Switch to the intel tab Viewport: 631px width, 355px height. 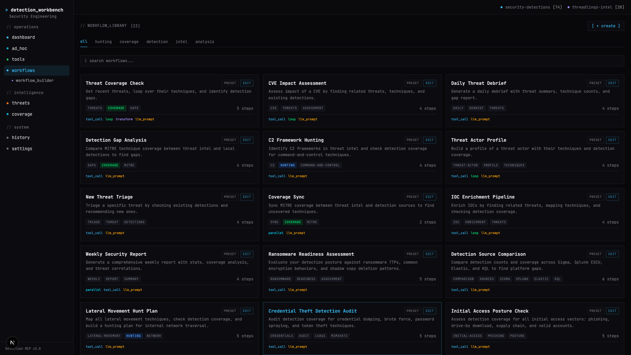(181, 42)
